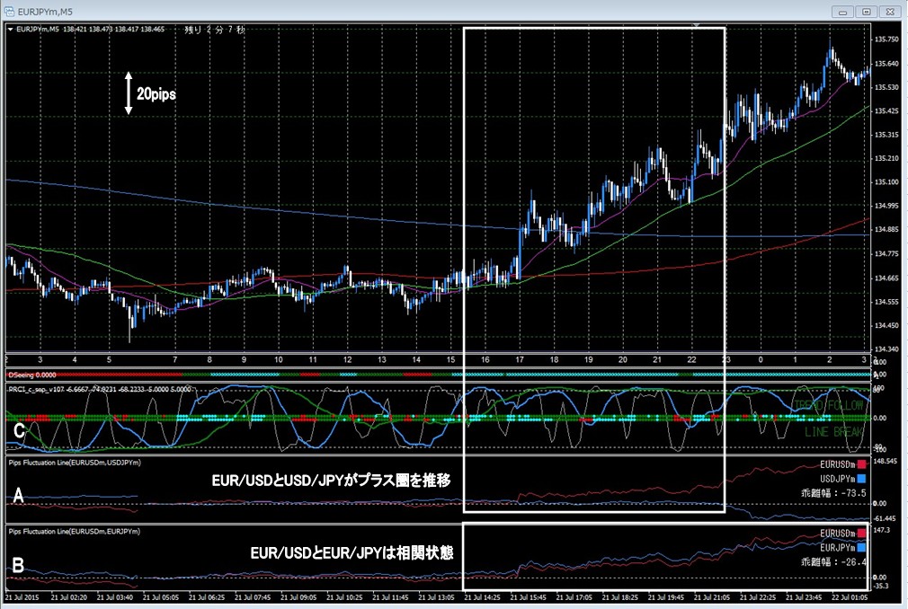Image resolution: width=908 pixels, height=609 pixels.
Task: Click price scale label 134.885
Action: tap(886, 230)
